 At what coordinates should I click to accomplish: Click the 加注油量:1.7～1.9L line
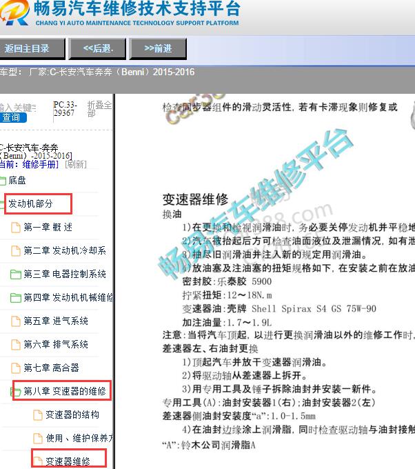click(x=227, y=323)
